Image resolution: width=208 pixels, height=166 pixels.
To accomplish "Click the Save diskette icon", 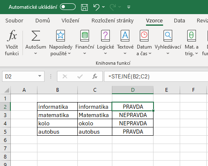I will pos(84,7).
